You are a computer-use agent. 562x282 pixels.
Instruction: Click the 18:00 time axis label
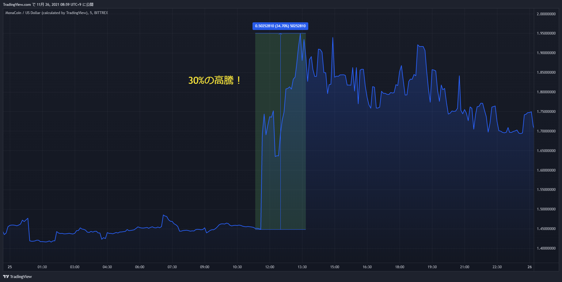(x=400, y=267)
